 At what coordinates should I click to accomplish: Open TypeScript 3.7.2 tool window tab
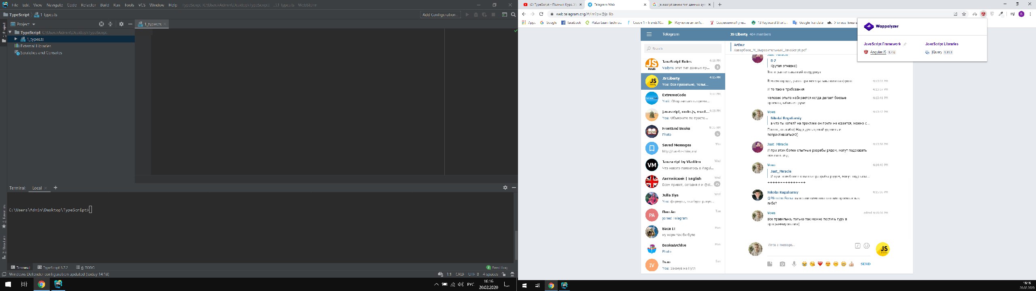point(53,268)
